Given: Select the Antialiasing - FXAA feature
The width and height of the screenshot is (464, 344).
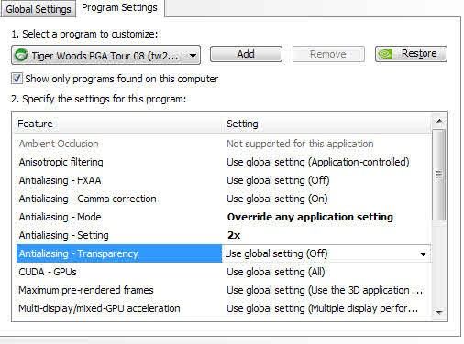Looking at the screenshot, I should tap(60, 180).
